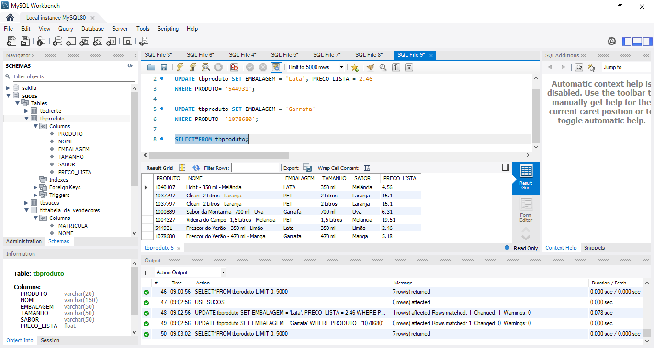Toggle invisible characters display
The image size is (654, 348).
[396, 67]
